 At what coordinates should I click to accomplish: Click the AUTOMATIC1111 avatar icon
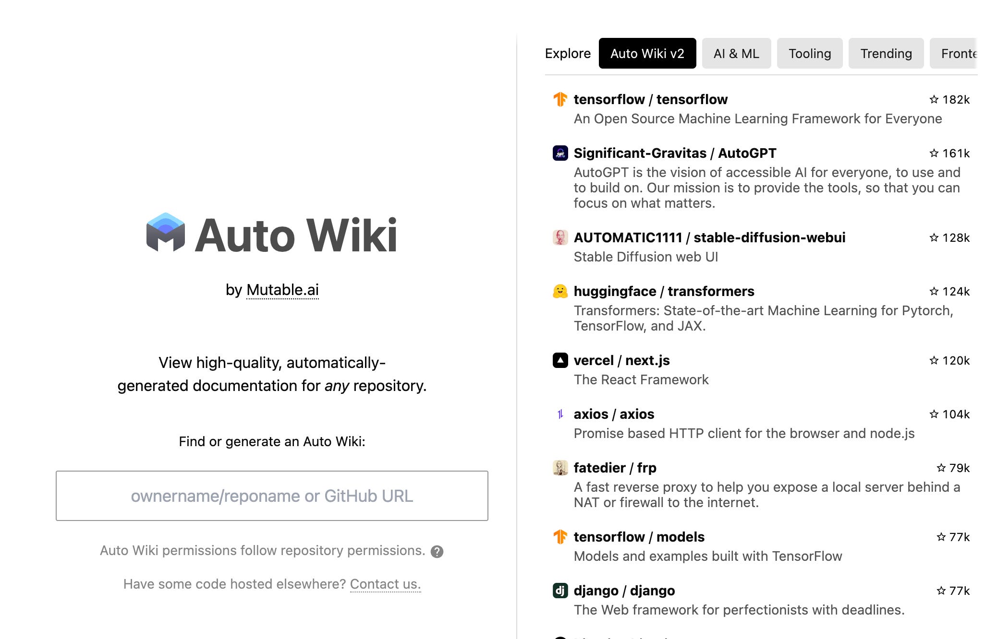pos(560,237)
